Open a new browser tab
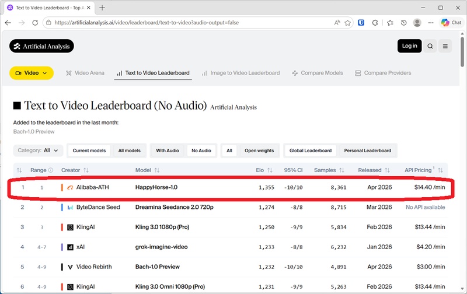This screenshot has height=294, width=467. click(102, 8)
